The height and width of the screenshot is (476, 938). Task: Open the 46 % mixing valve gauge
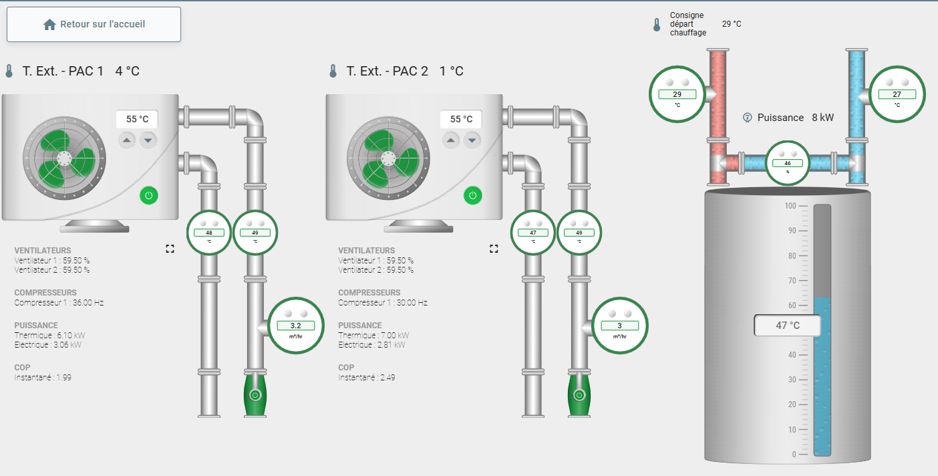pyautogui.click(x=787, y=163)
